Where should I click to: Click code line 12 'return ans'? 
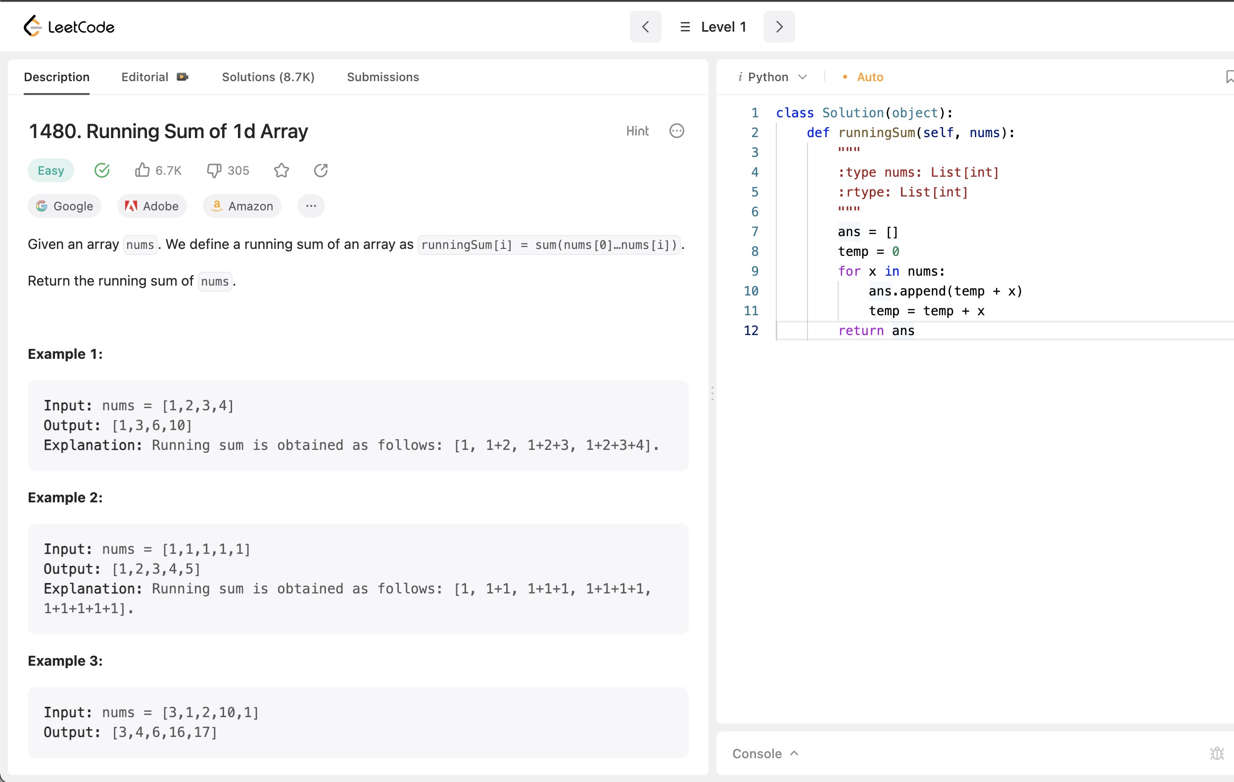pos(876,331)
